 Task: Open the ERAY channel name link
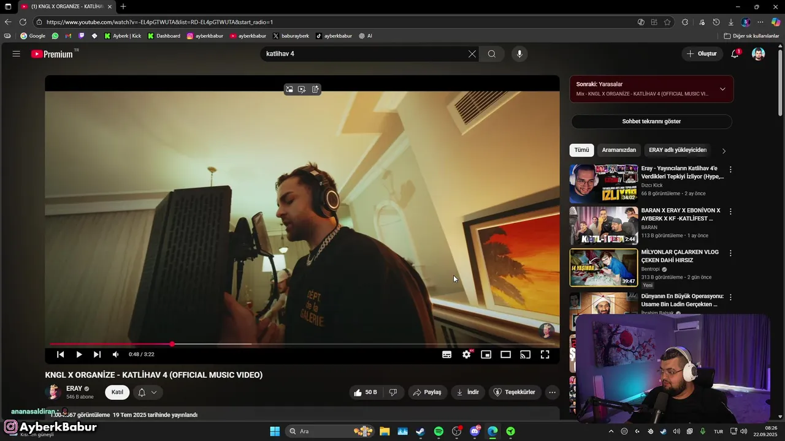74,388
